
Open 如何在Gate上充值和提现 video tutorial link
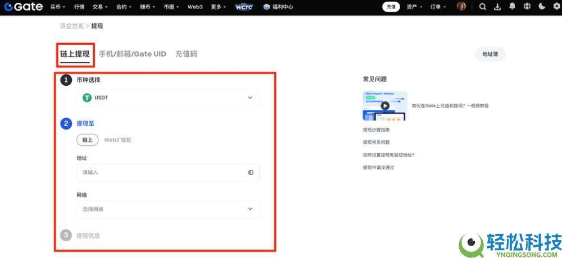point(450,105)
